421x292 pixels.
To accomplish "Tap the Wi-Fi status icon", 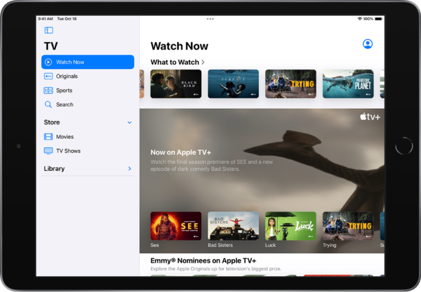I will click(x=360, y=19).
